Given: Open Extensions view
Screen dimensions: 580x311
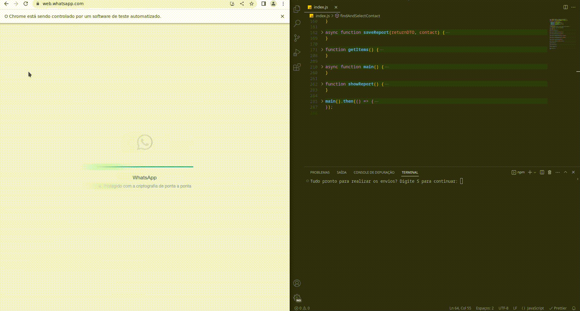Looking at the screenshot, I should 297,67.
